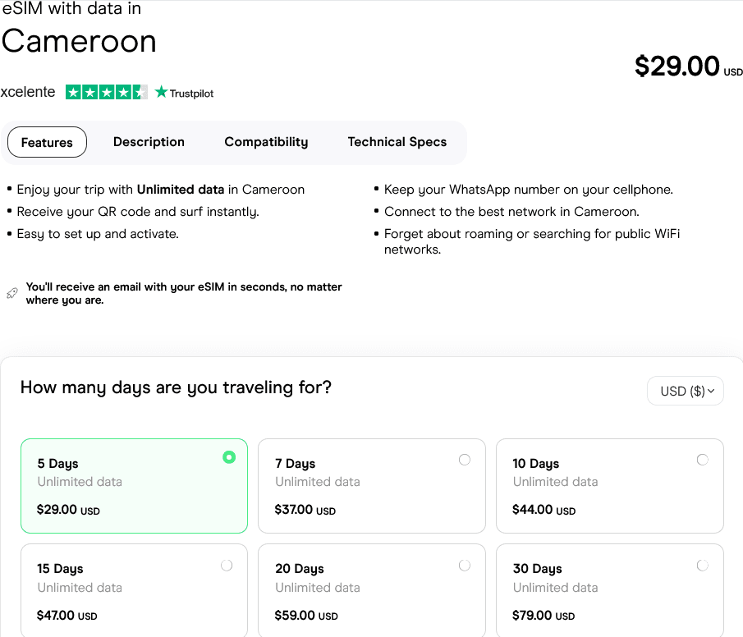Click the Trustpilot star logo
This screenshot has width=743, height=637.
161,93
